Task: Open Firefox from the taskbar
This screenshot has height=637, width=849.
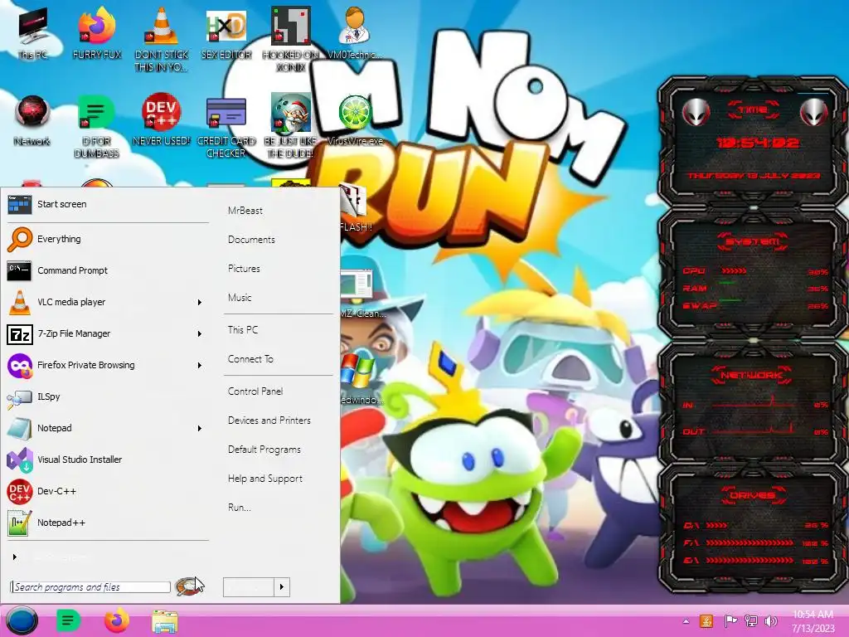Action: (x=116, y=620)
